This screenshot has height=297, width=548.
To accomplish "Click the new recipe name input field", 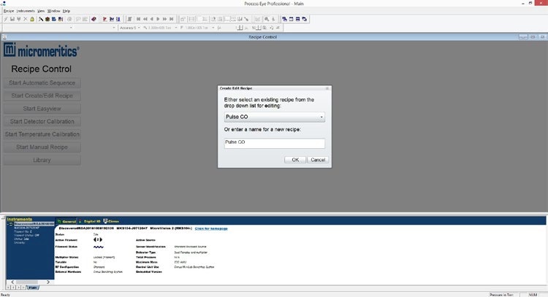I will pos(274,143).
